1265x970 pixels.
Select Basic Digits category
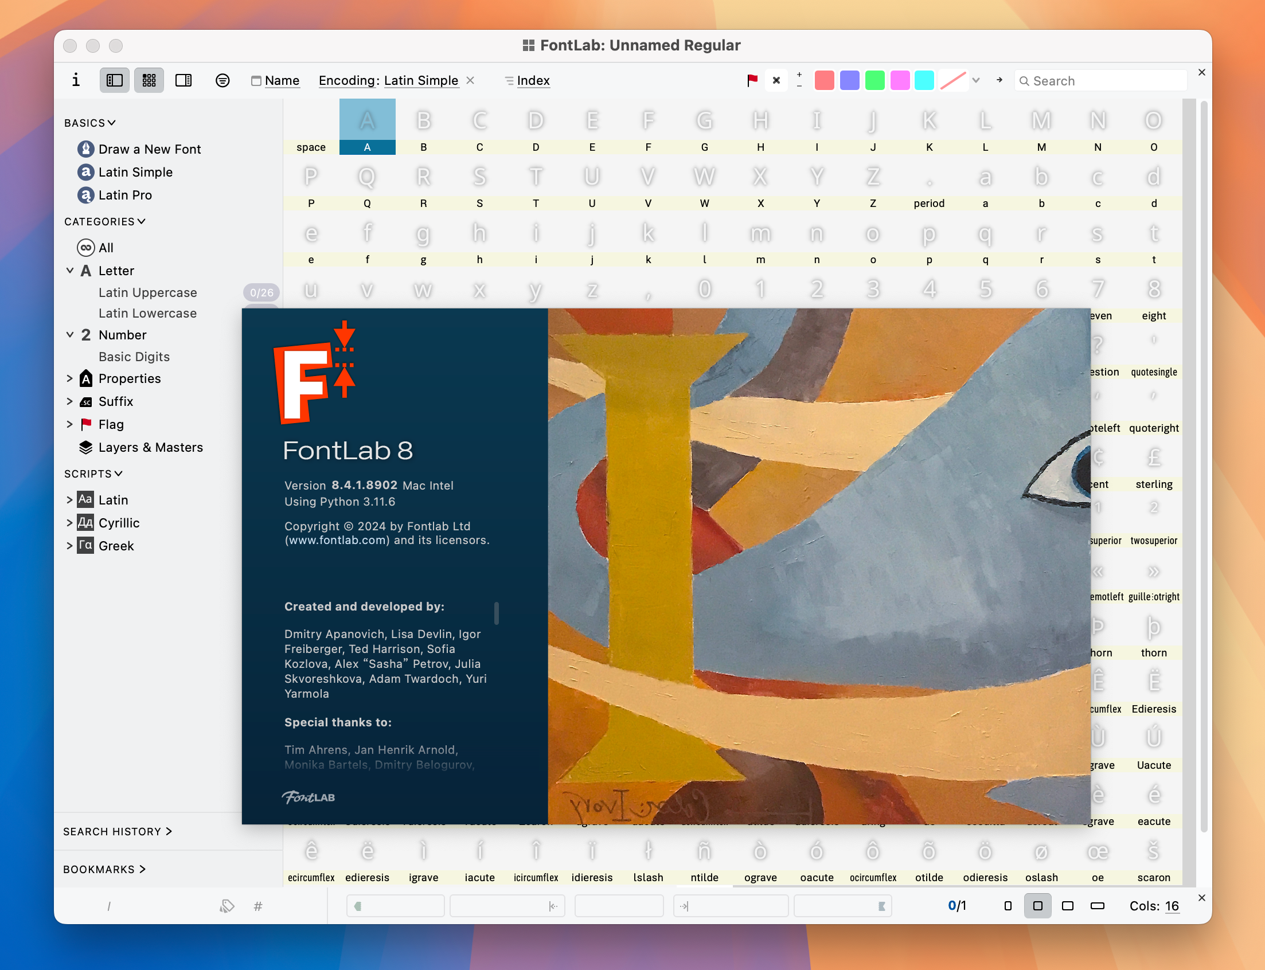[x=135, y=357]
